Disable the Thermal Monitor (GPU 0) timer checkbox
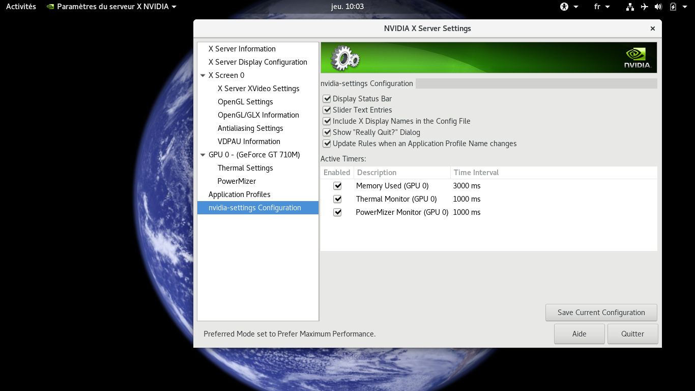 337,199
